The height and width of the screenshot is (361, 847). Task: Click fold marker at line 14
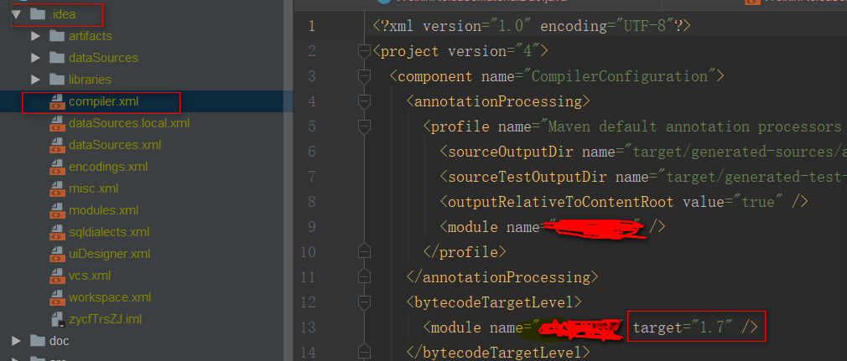click(x=364, y=352)
